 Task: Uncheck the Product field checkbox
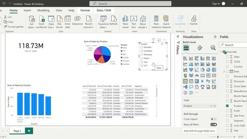pyautogui.click(x=227, y=106)
